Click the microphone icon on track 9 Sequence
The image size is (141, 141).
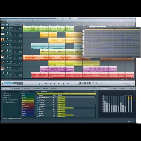pyautogui.click(x=3, y=74)
